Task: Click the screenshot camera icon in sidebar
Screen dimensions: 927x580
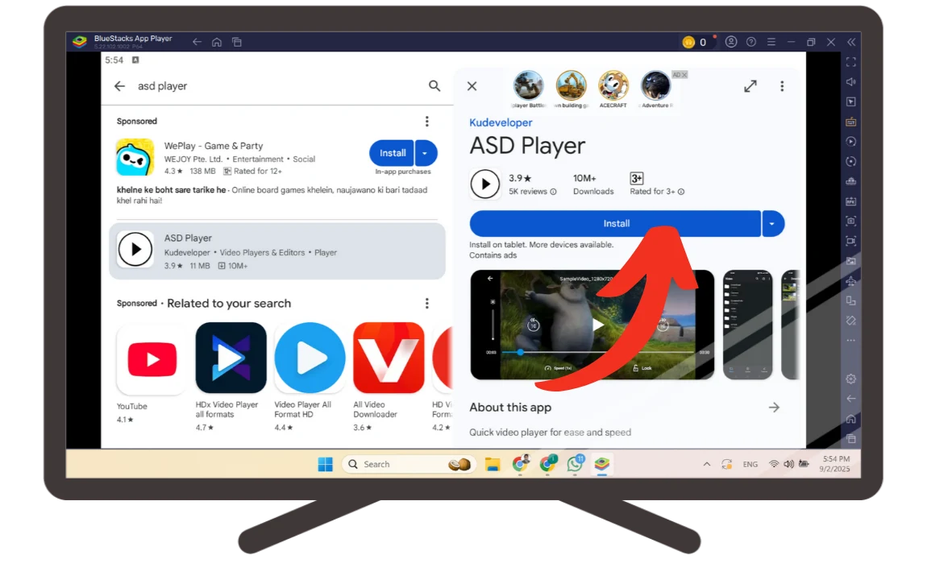Action: coord(850,221)
